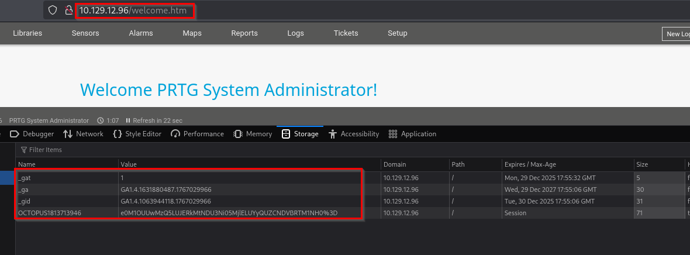The height and width of the screenshot is (255, 690).
Task: Open the Network panel
Action: [x=83, y=134]
